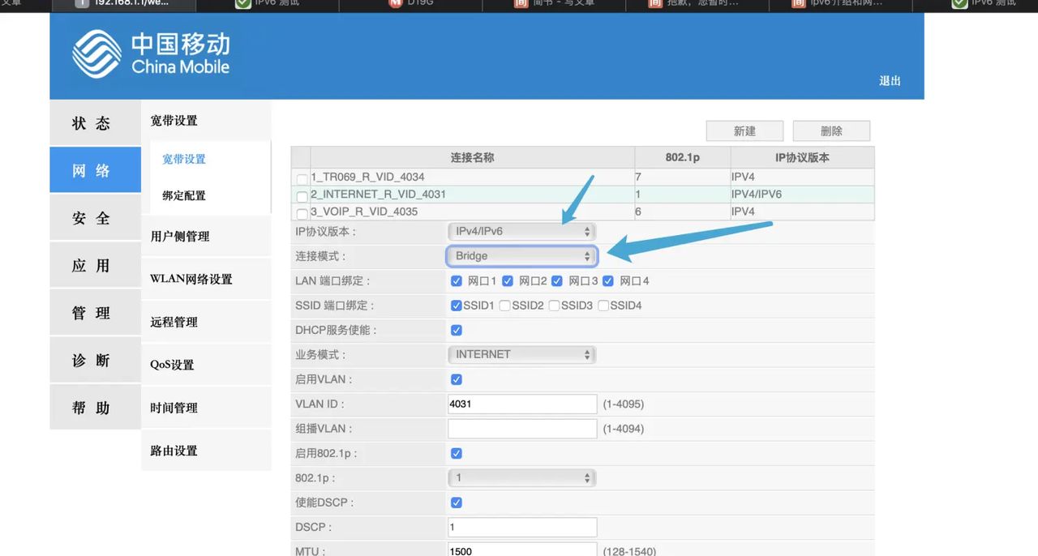Enable SSID2 port binding
The width and height of the screenshot is (1038, 556).
pos(505,306)
